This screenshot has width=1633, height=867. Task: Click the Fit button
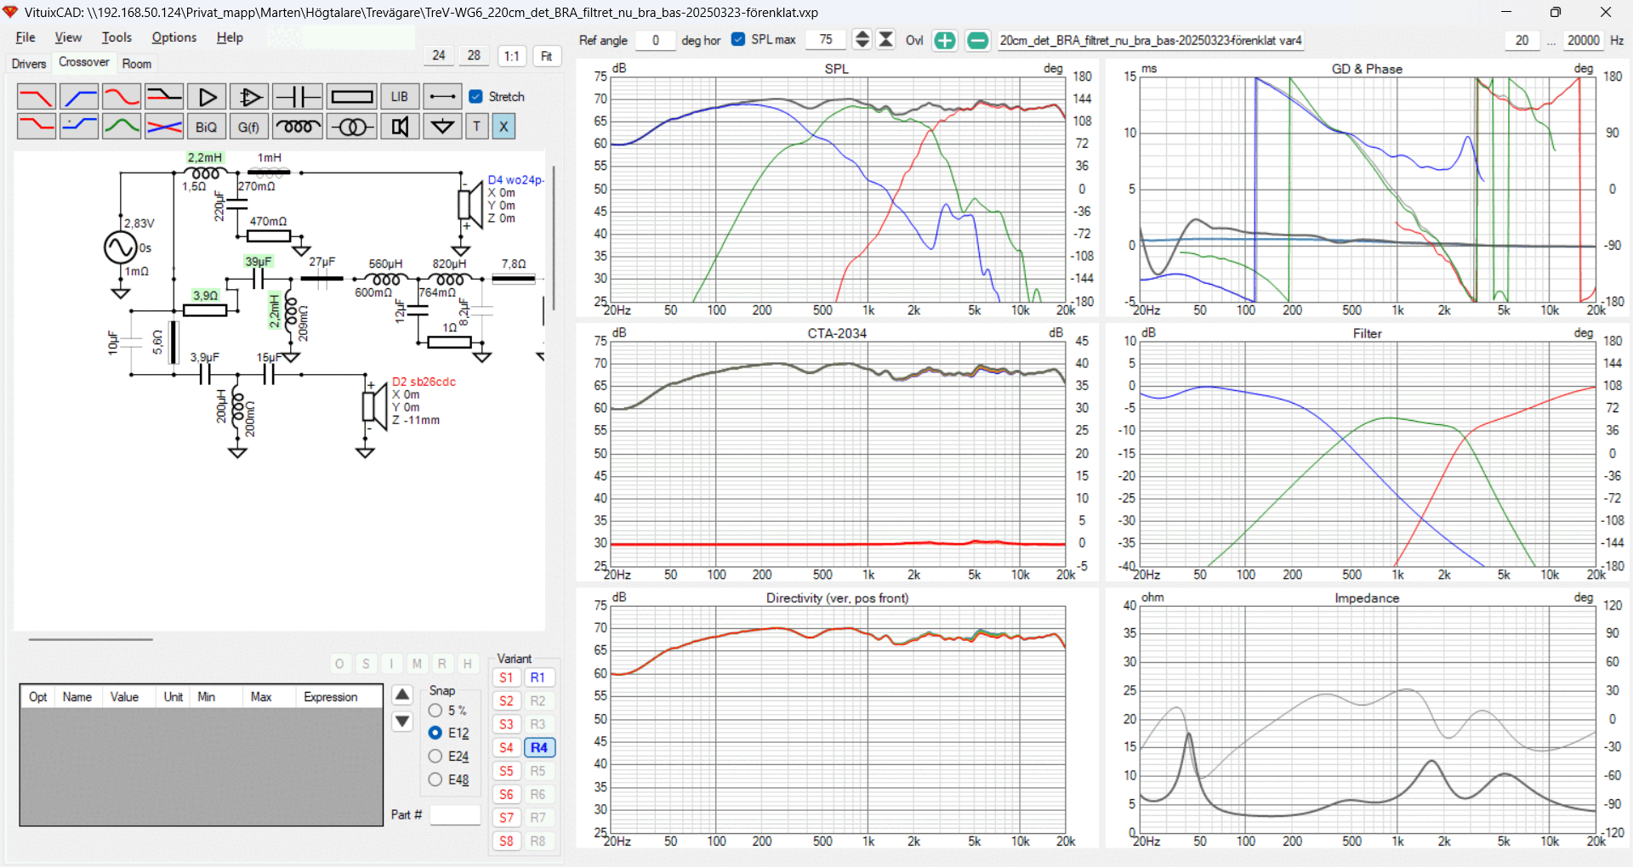(x=547, y=56)
